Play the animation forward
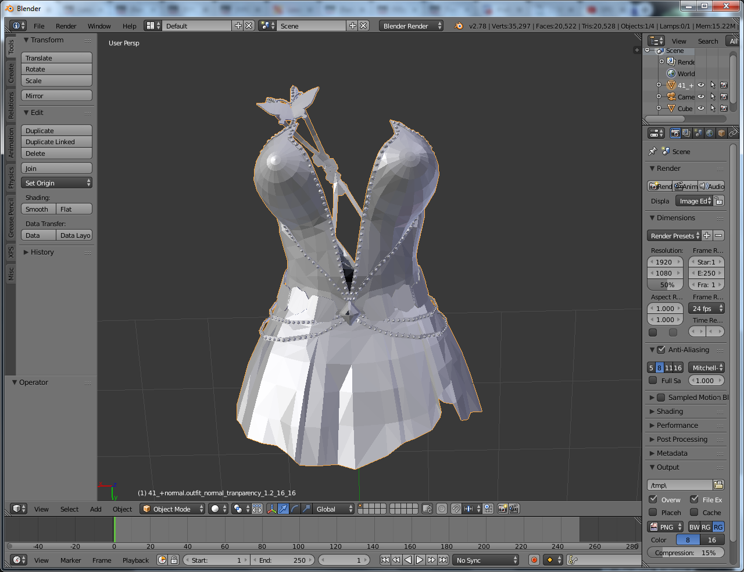744x572 pixels. coord(420,560)
